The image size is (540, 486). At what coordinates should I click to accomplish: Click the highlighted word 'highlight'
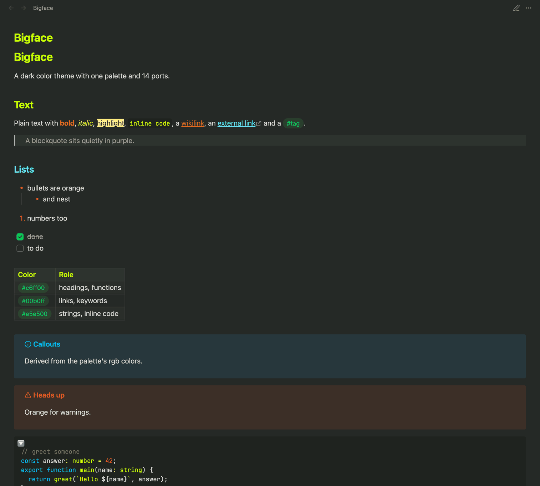coord(111,123)
